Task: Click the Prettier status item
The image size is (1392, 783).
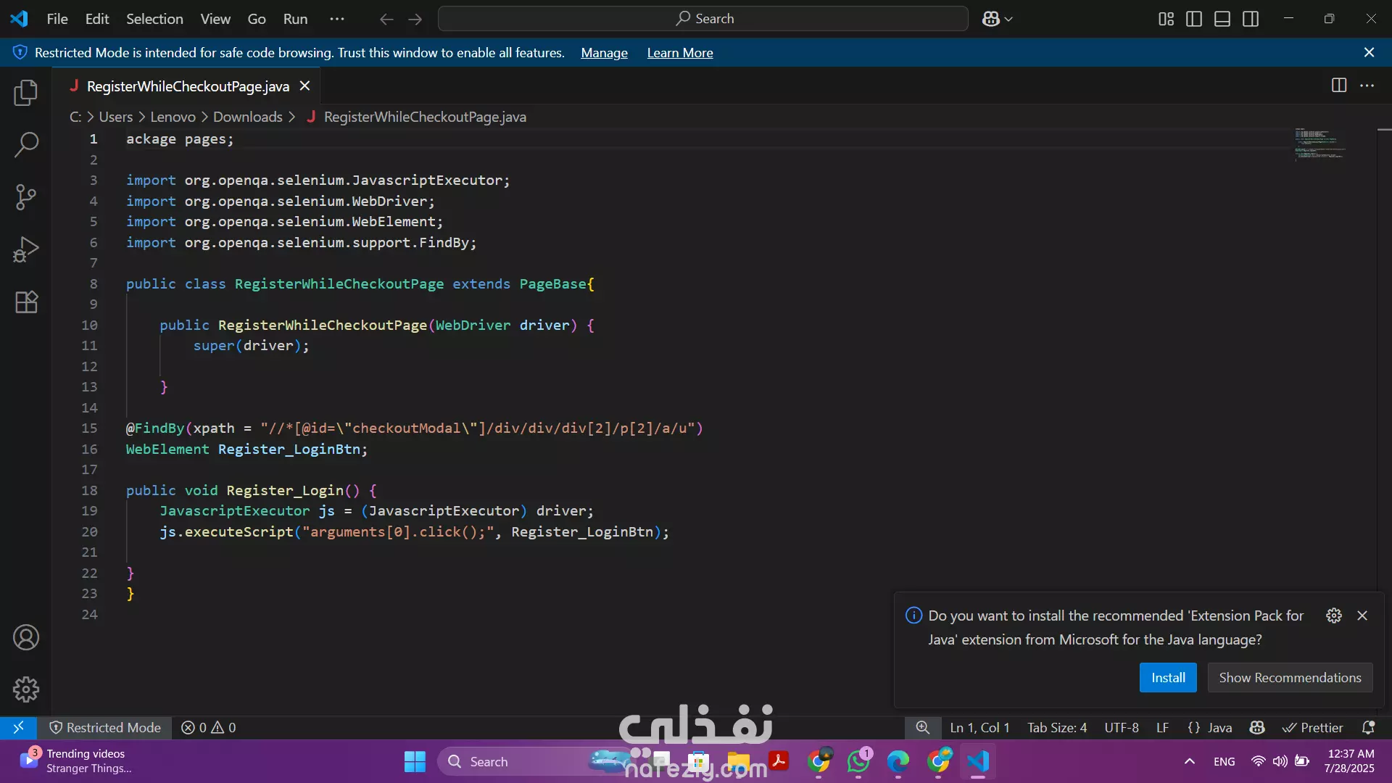Action: point(1312,727)
